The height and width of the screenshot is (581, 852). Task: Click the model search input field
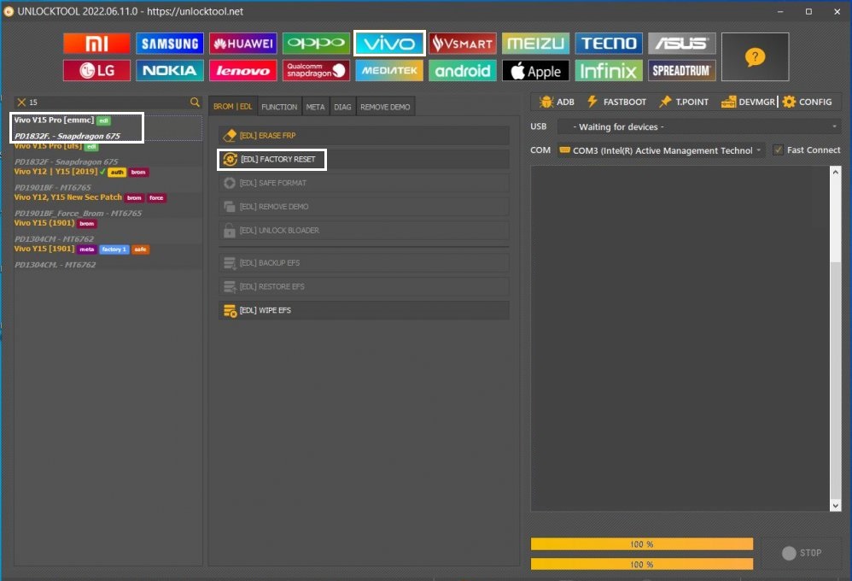tap(108, 103)
